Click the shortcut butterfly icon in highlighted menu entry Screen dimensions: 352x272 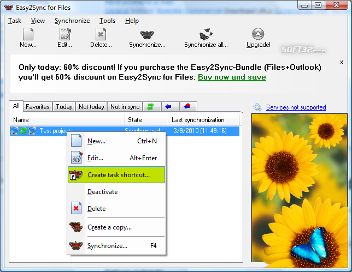[x=76, y=174]
